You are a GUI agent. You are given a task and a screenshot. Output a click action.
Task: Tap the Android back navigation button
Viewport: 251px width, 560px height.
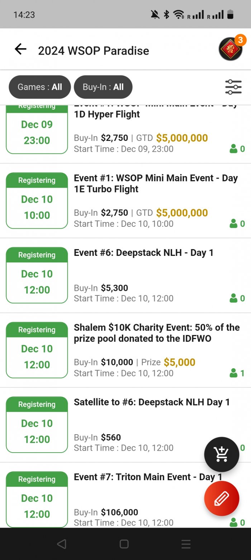pos(62,544)
